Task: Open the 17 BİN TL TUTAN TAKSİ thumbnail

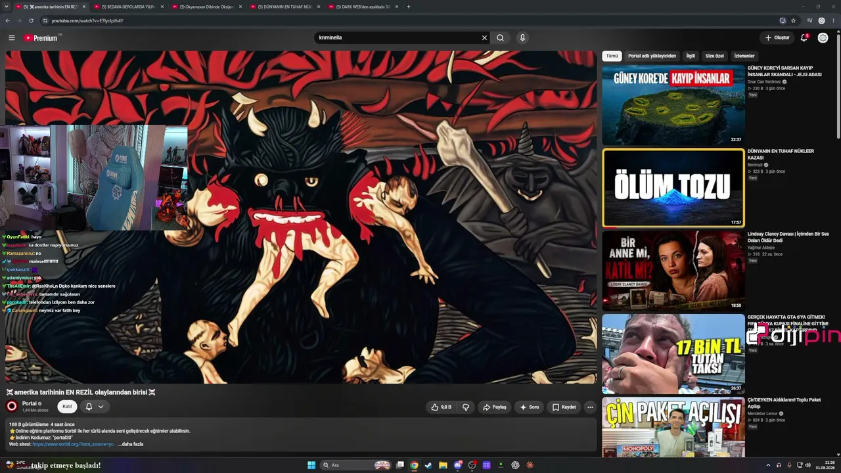Action: pos(673,354)
